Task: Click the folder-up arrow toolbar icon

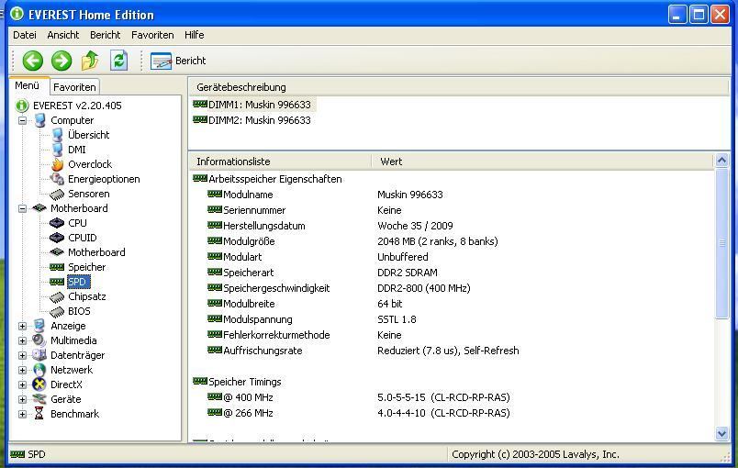Action: tap(90, 61)
